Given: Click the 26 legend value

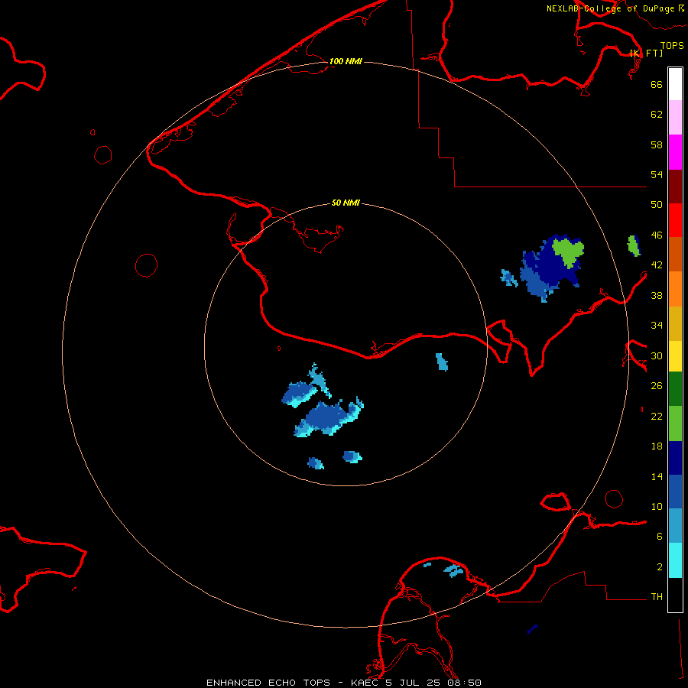Looking at the screenshot, I should click(x=657, y=386).
